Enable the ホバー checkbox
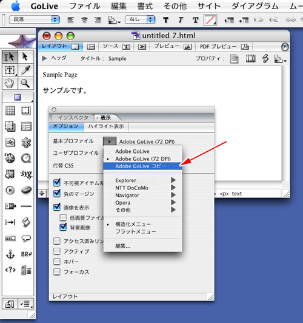Image resolution: width=303 pixels, height=323 pixels. tap(57, 262)
